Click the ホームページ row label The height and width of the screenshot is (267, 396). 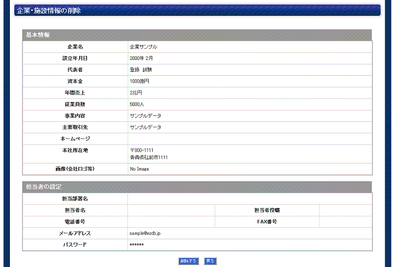click(x=75, y=139)
